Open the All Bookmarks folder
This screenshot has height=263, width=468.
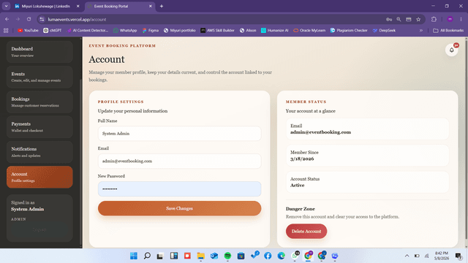(448, 31)
